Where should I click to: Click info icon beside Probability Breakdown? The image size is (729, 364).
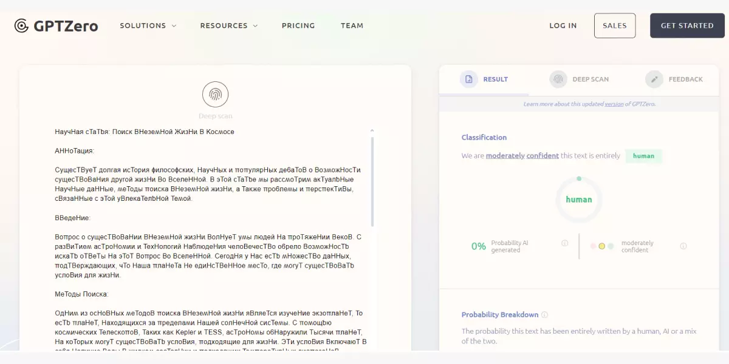(x=544, y=315)
